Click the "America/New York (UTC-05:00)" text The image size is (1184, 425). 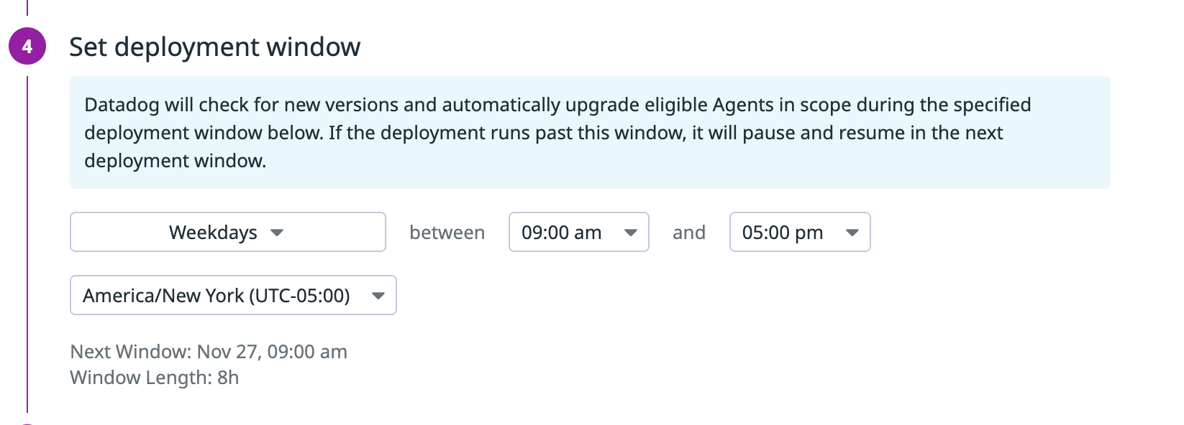(216, 296)
